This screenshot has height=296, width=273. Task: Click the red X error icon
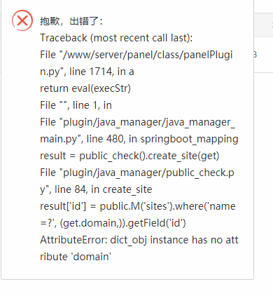click(22, 20)
